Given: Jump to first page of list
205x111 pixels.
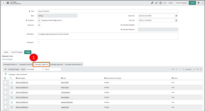Looking at the screenshot, I should (173, 69).
